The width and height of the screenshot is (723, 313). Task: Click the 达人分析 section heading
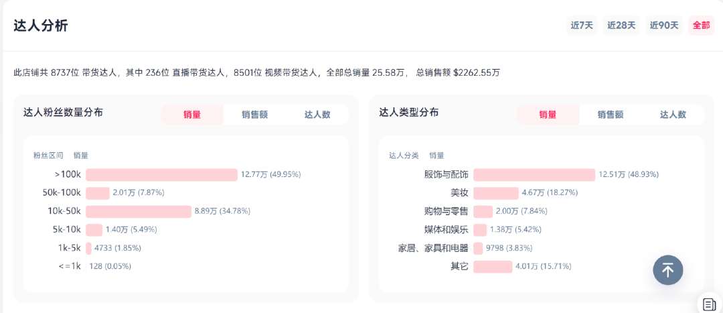[x=41, y=25]
